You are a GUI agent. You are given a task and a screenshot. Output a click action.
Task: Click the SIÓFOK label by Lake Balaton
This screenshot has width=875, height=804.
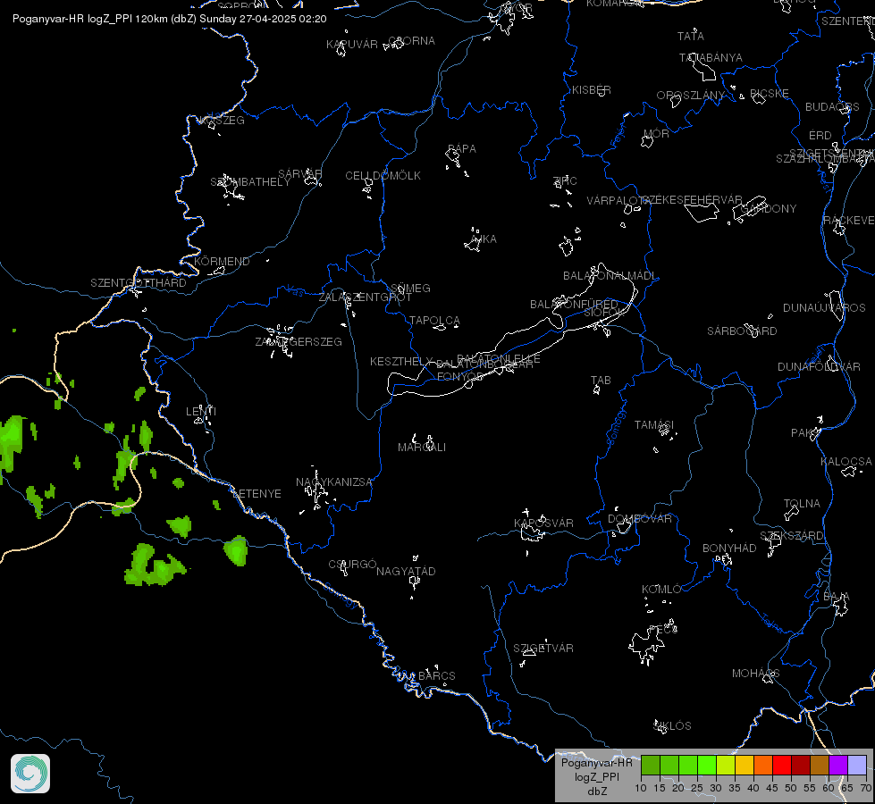[605, 313]
